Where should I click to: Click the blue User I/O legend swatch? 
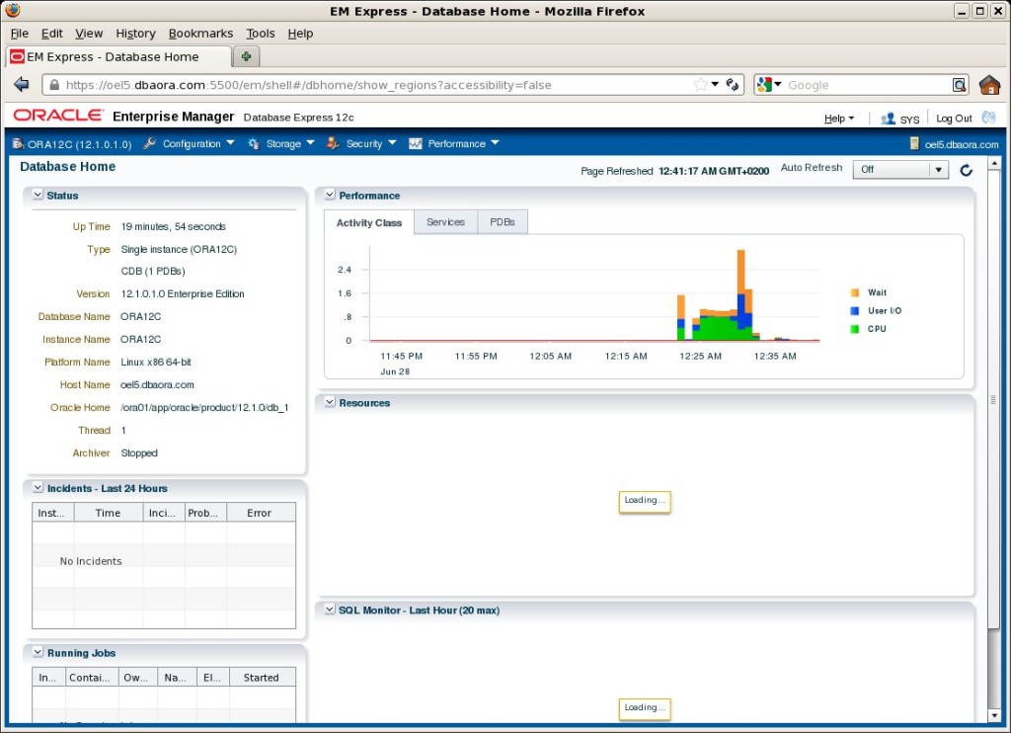pyautogui.click(x=854, y=310)
